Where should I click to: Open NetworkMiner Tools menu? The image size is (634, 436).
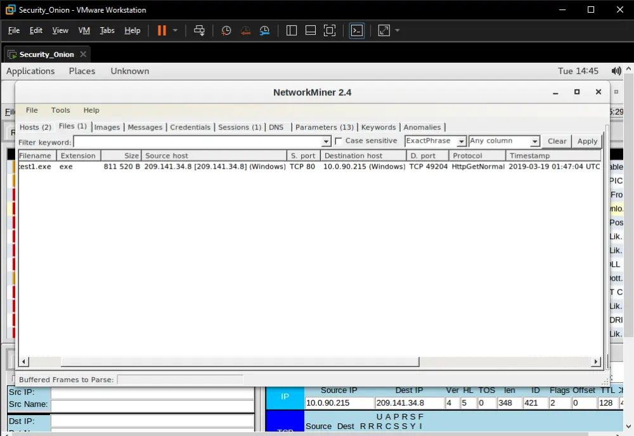pyautogui.click(x=61, y=110)
